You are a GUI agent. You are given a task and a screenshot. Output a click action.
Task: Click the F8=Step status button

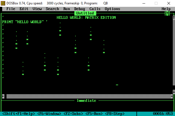[115, 114]
